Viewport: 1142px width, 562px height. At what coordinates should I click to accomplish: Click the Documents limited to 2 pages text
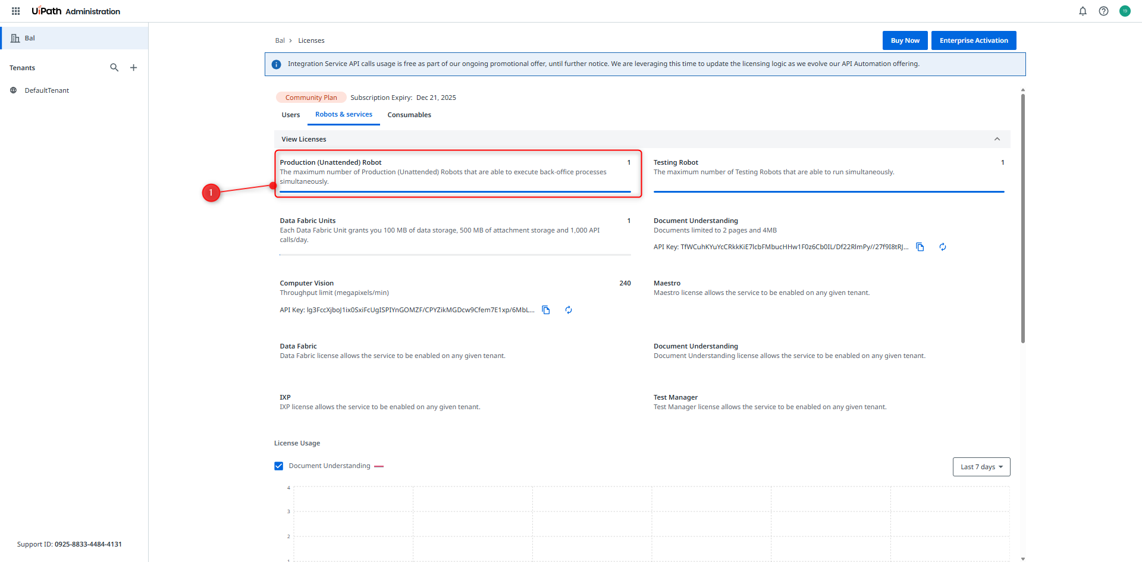[715, 230]
